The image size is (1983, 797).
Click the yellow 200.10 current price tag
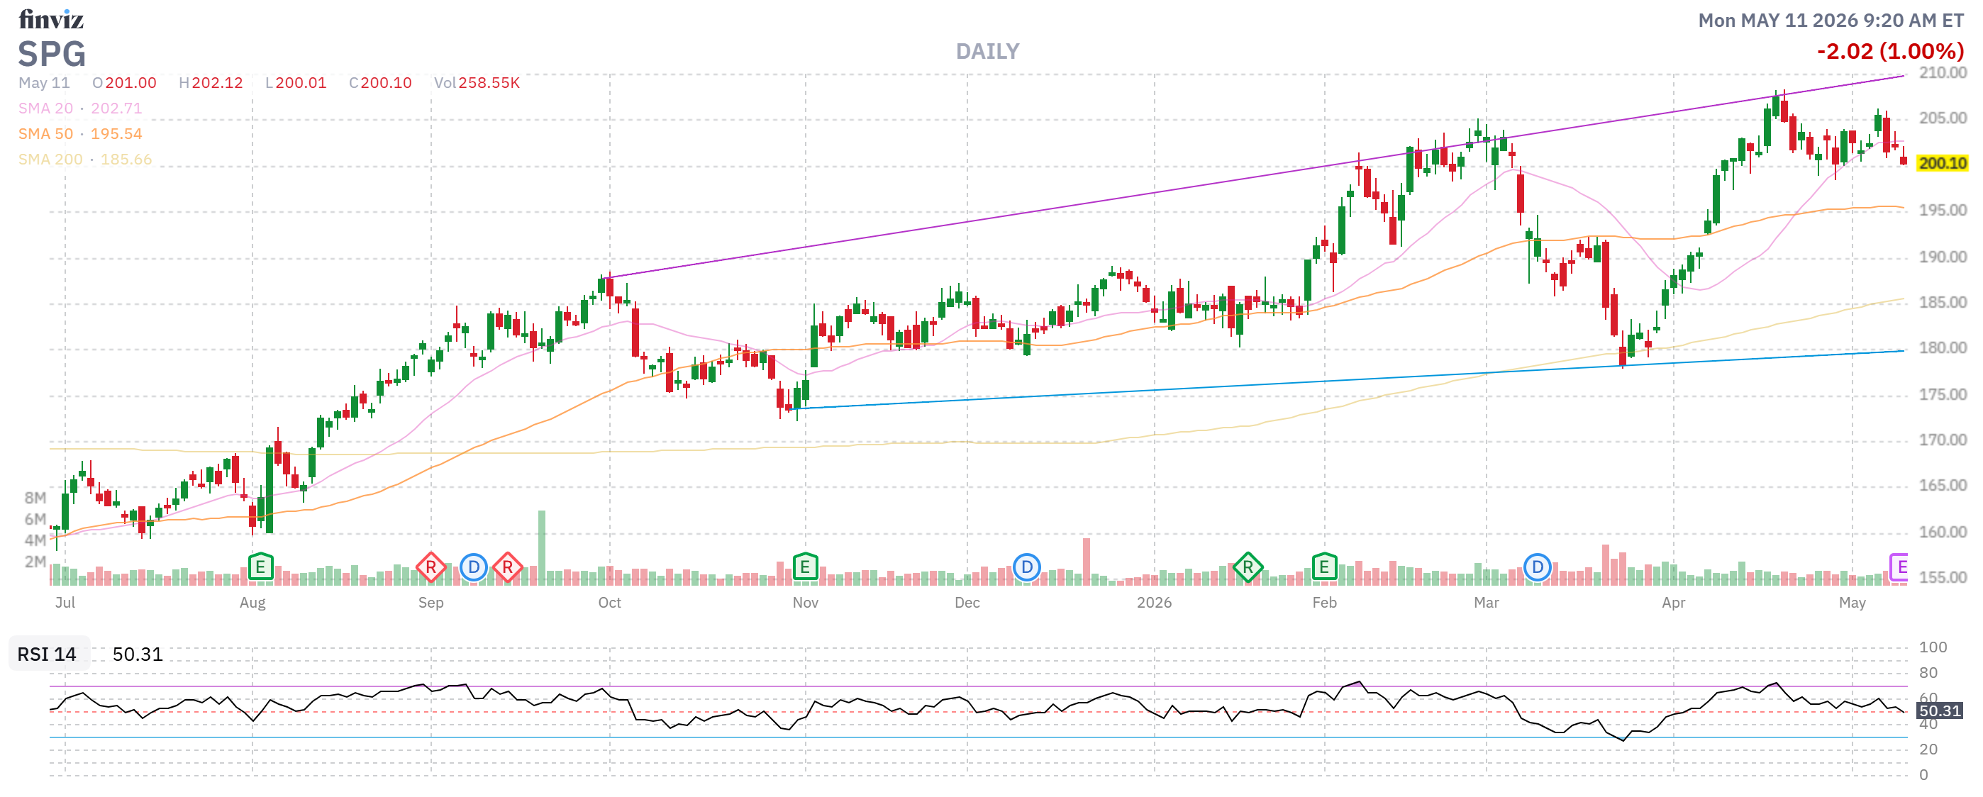[1941, 163]
